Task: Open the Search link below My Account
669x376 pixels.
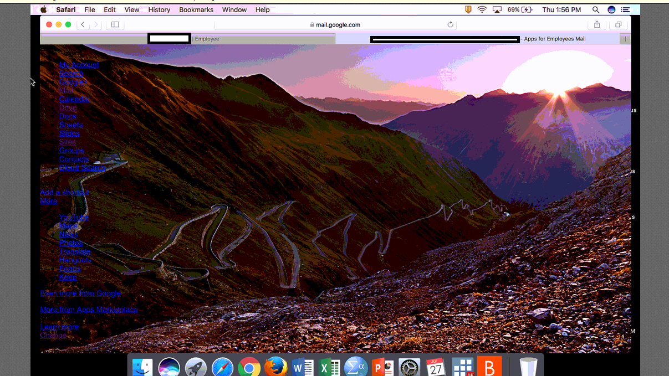Action: (71, 73)
